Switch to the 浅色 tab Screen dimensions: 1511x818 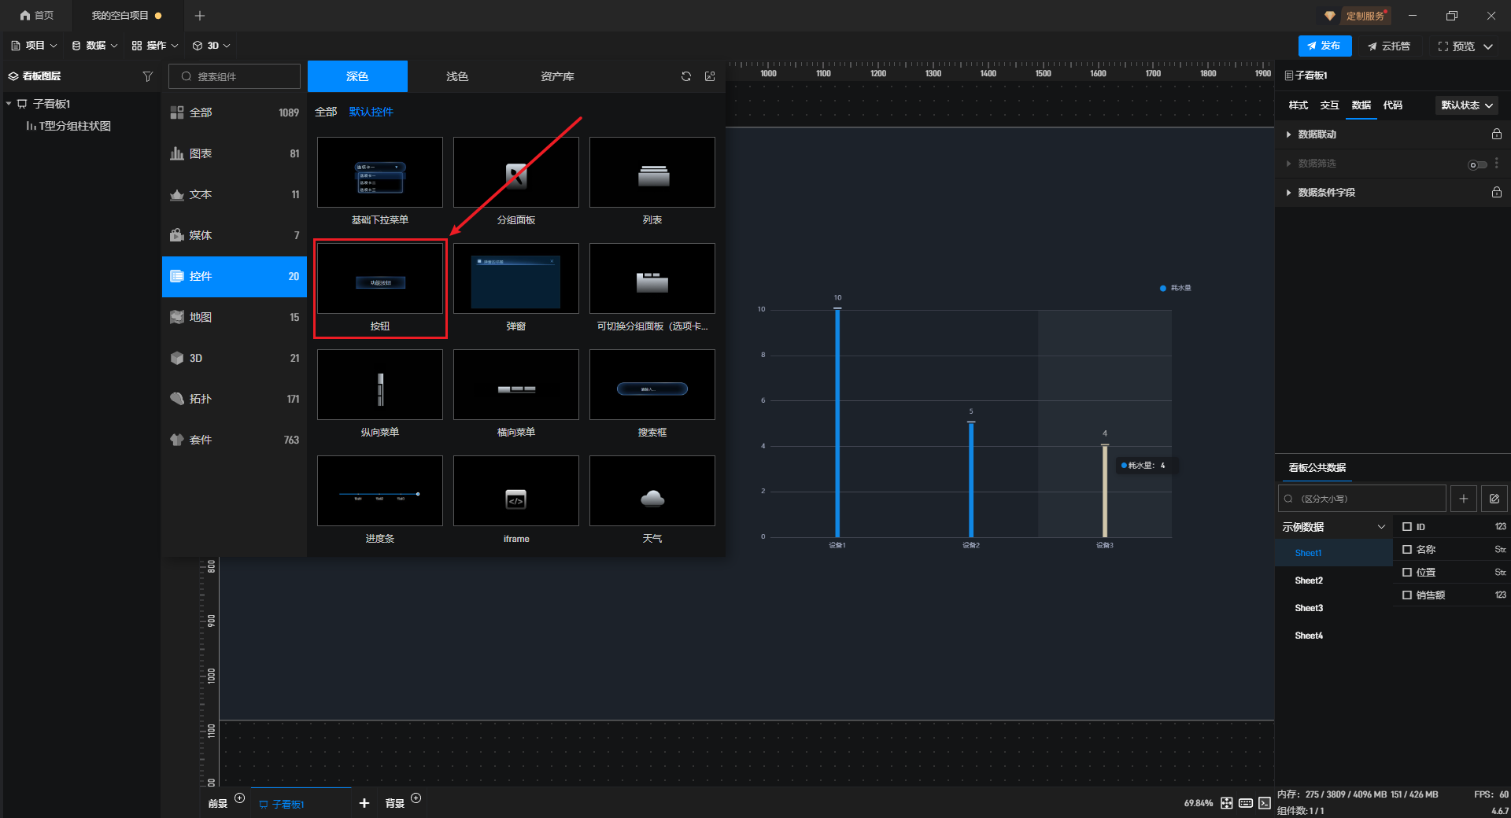click(457, 76)
